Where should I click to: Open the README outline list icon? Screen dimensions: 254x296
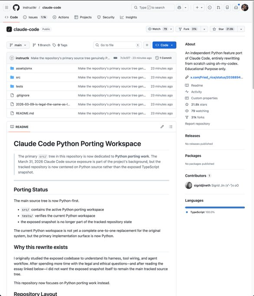(170, 127)
